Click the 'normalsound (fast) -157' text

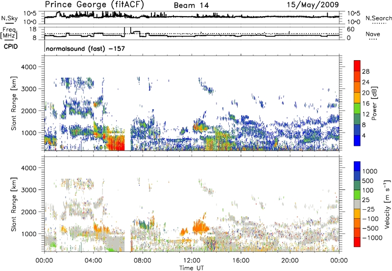pyautogui.click(x=85, y=48)
